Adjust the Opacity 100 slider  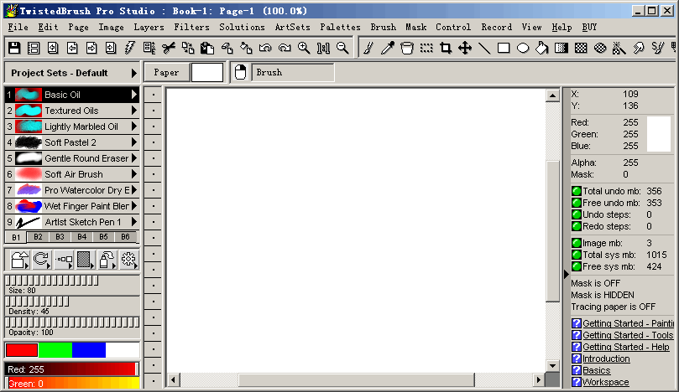point(72,322)
